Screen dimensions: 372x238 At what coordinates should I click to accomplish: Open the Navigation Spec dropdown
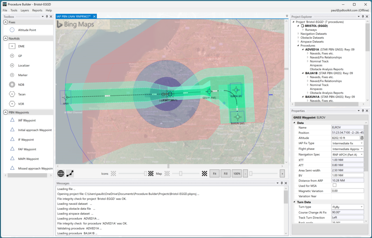[361, 154]
